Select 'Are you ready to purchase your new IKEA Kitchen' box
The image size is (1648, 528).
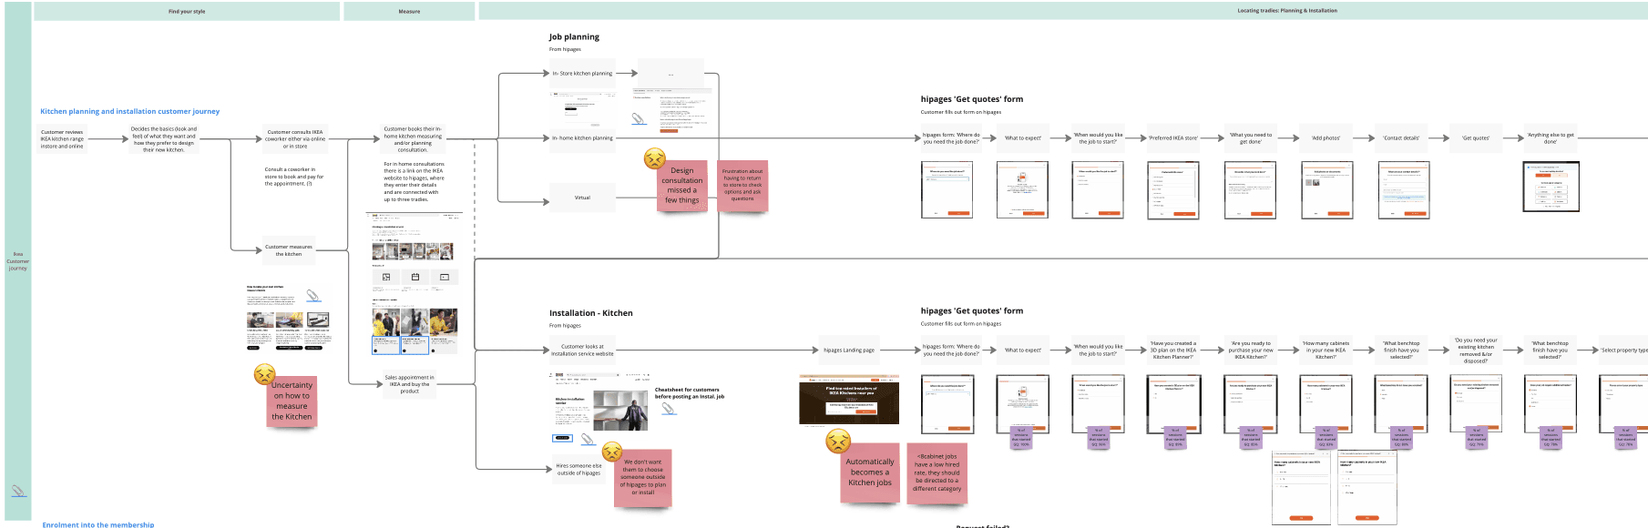point(1251,350)
